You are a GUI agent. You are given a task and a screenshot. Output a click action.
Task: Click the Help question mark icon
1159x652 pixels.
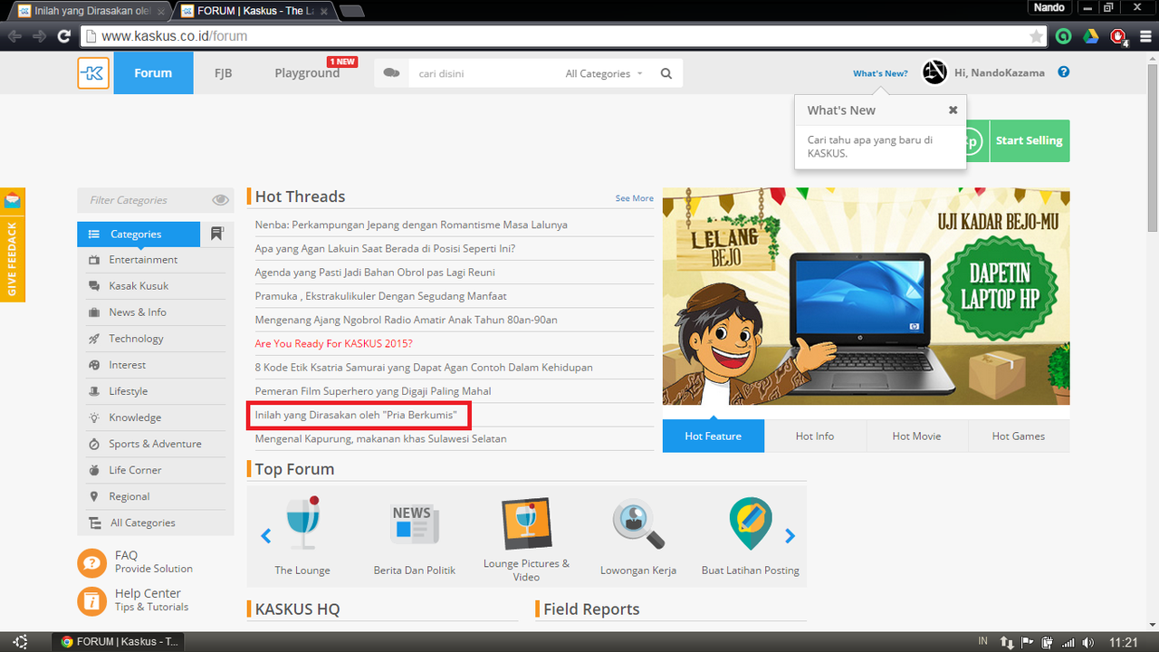1064,72
